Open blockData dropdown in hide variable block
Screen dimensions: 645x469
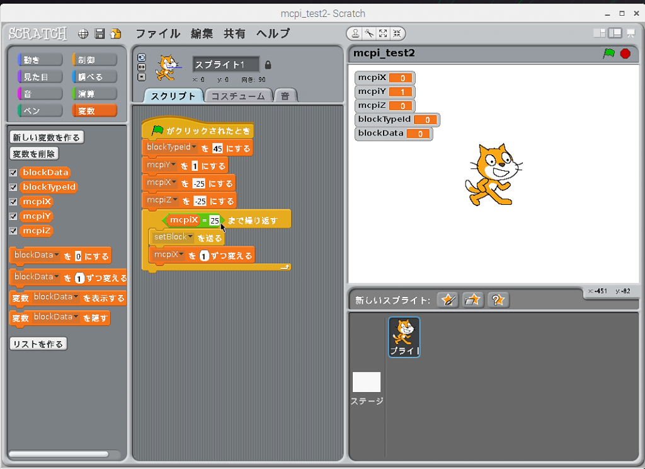click(76, 316)
